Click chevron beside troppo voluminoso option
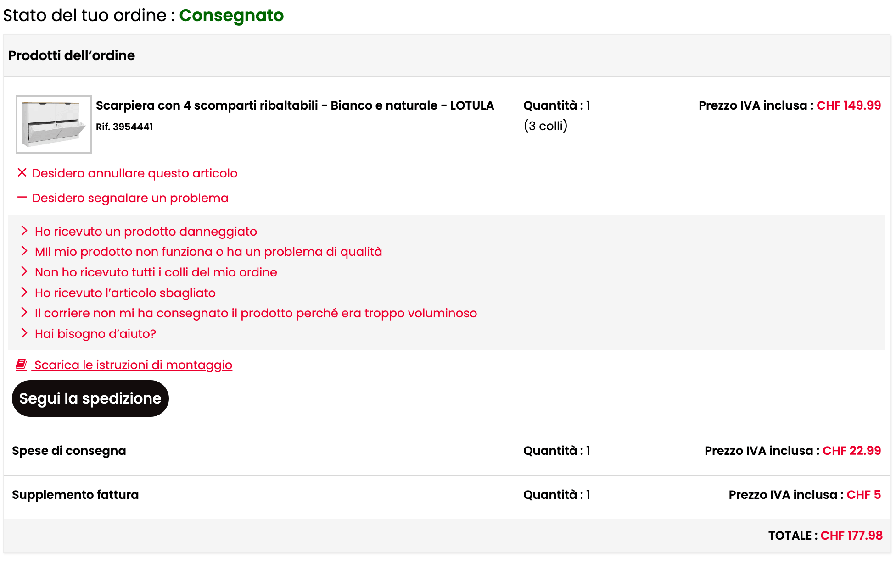 (24, 312)
